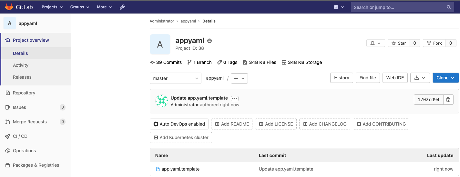The height and width of the screenshot is (177, 460).
Task: Open the Groups menu in navbar
Action: pyautogui.click(x=80, y=7)
